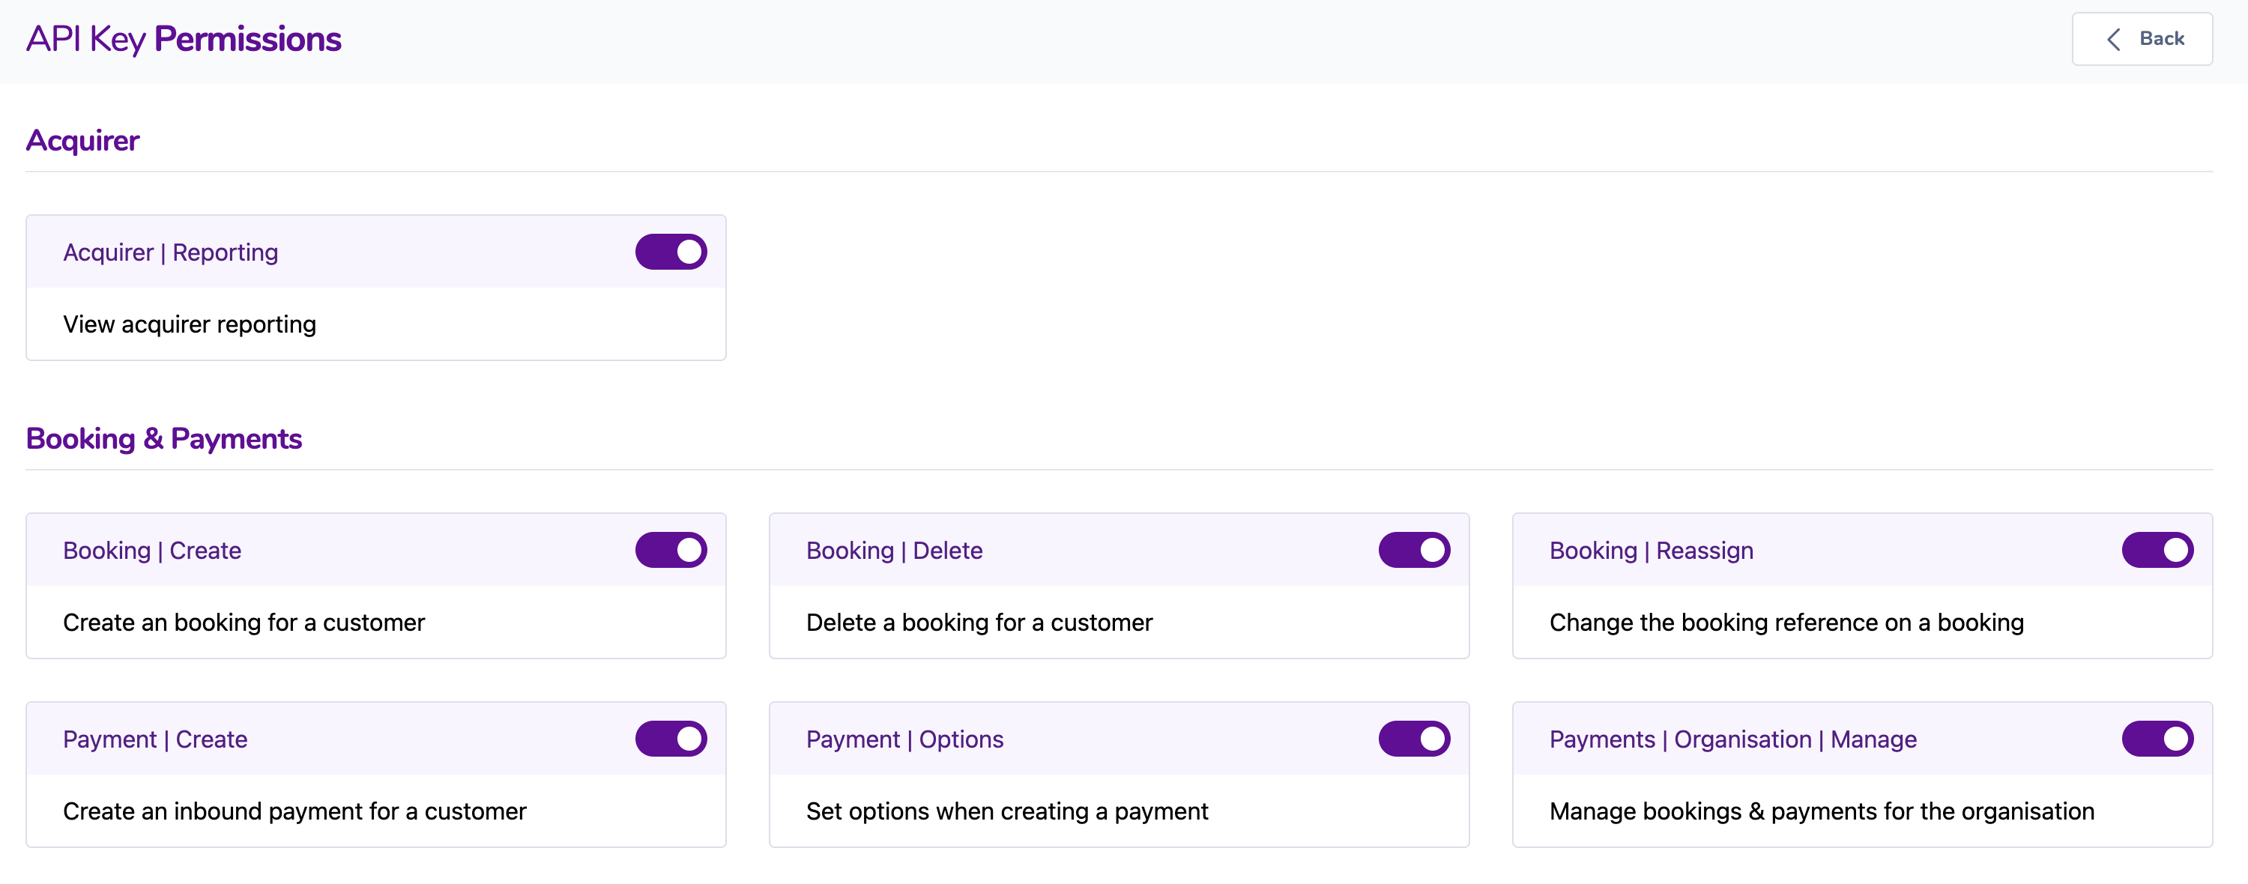Click the Acquirer | Reporting card title
The width and height of the screenshot is (2248, 884).
pos(170,253)
